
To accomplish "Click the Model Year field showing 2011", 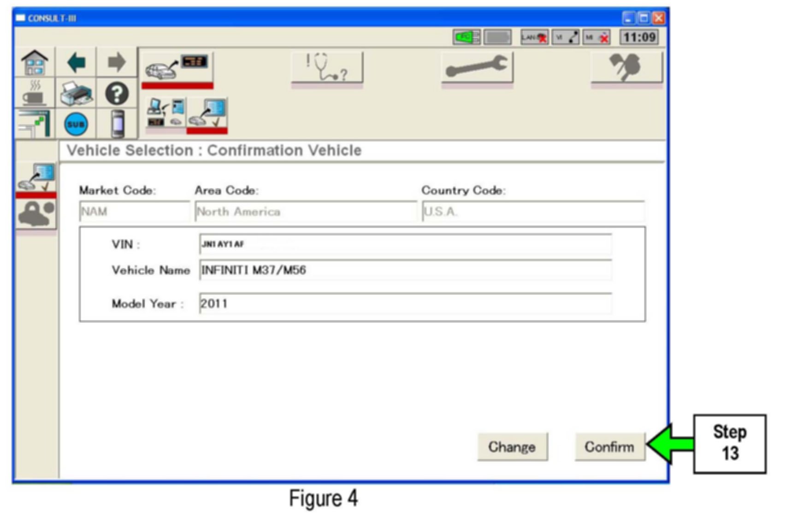I will 405,304.
